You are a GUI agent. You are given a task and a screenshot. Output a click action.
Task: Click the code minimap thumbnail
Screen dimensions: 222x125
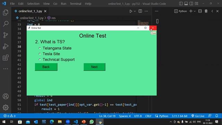click(x=143, y=23)
